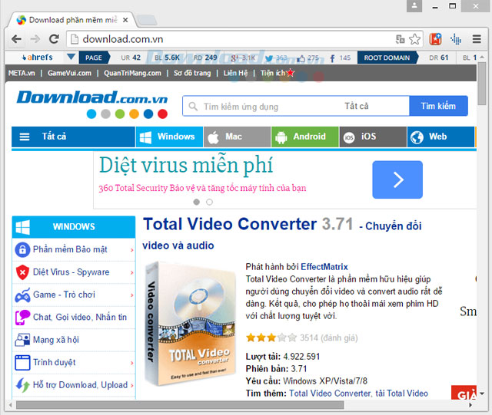Click the Google+ share count icon
Viewport: 492px width, 415px height.
pos(234,58)
